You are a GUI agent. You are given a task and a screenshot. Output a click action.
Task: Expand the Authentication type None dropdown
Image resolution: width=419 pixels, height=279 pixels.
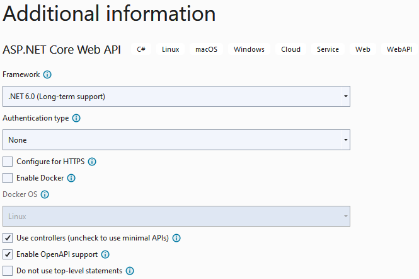[x=176, y=140]
